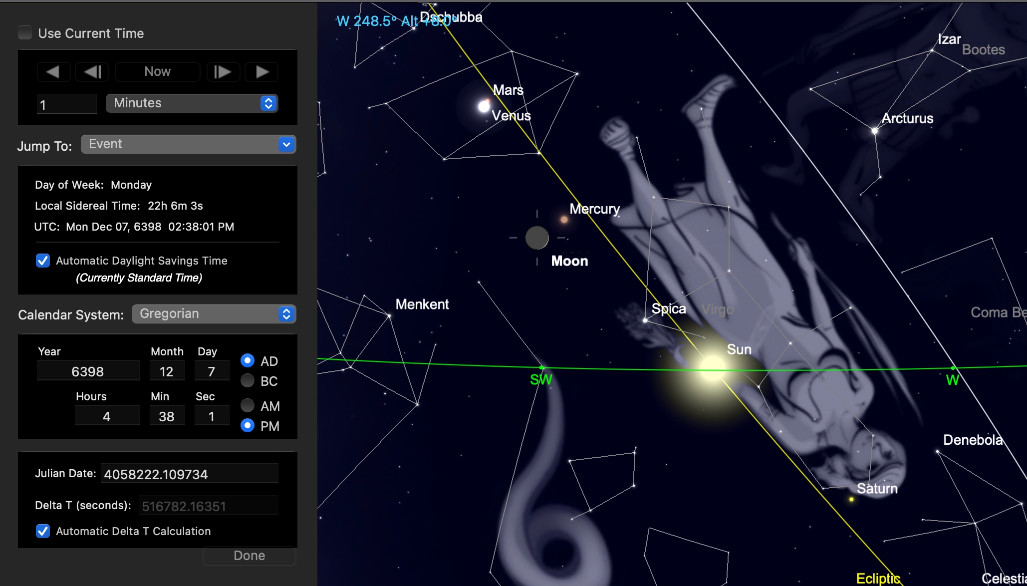This screenshot has height=586, width=1027.
Task: Click the play forward arrow button
Action: pyautogui.click(x=262, y=72)
